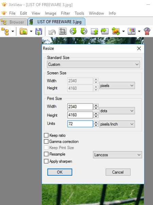
Task: Rotate image counter-clockwise using toolbar icon
Action: tap(73, 31)
